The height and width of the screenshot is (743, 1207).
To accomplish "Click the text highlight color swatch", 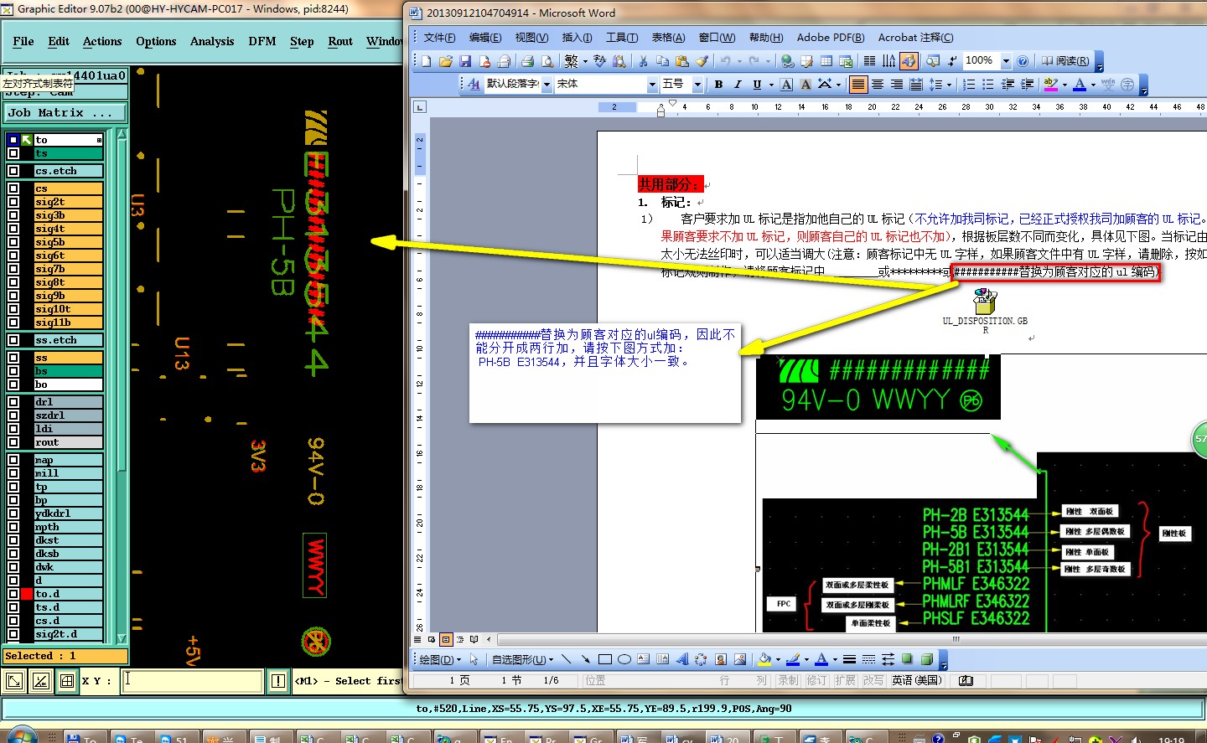I will tap(1050, 85).
